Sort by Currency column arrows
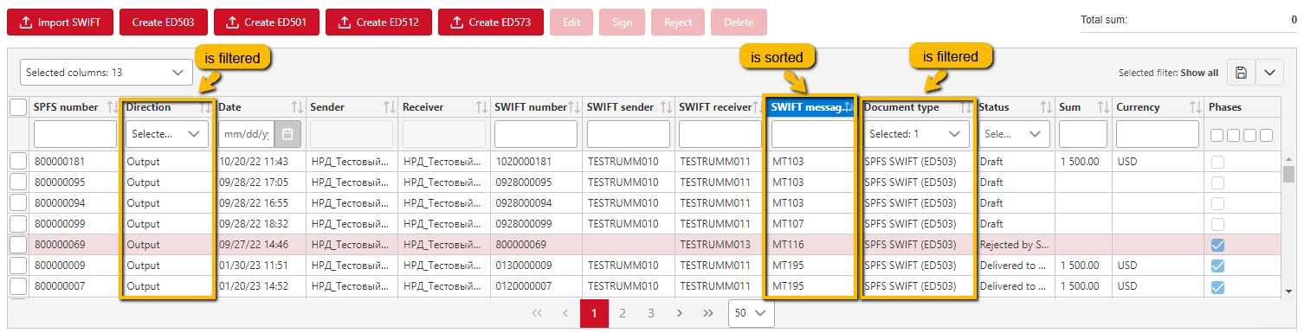Screen dimensions: 1304x333 (x=1196, y=107)
